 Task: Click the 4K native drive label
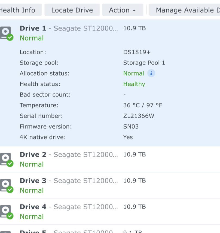pyautogui.click(x=43, y=137)
